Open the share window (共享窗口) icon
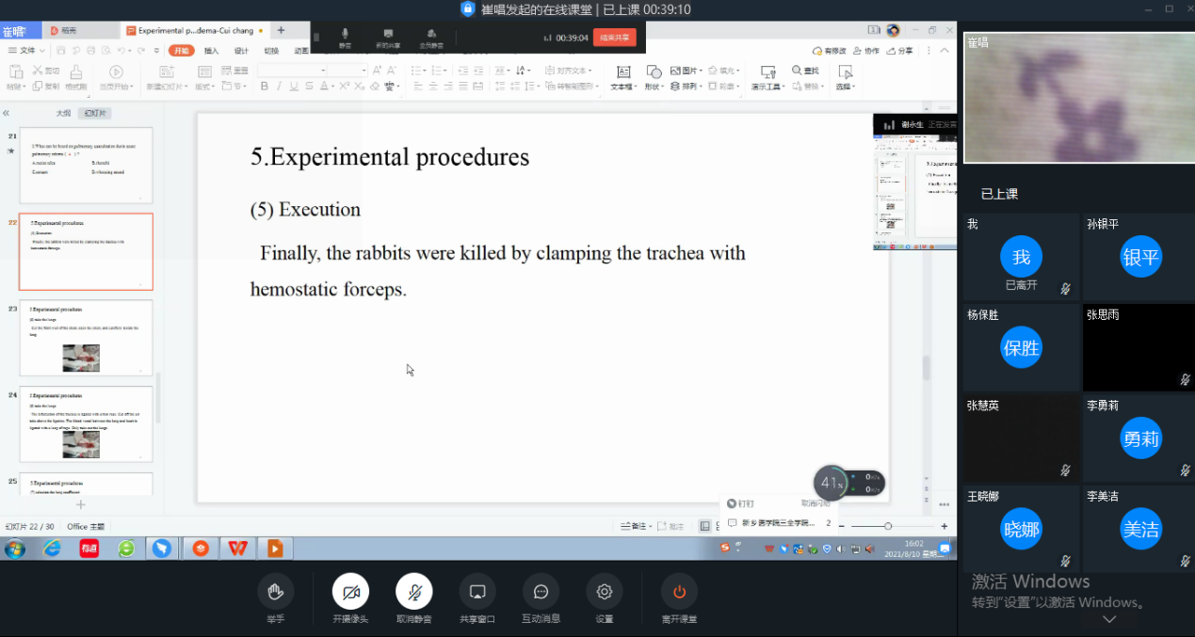Image resolution: width=1195 pixels, height=637 pixels. pyautogui.click(x=477, y=592)
